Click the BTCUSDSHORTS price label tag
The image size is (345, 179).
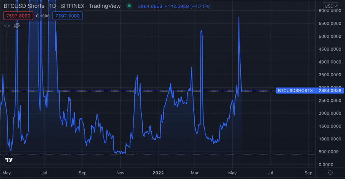tap(295, 90)
